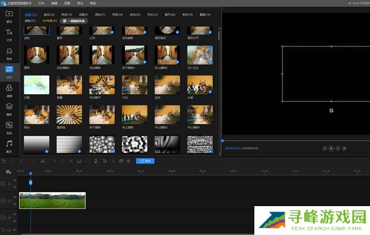This screenshot has height=235, width=370.
Task: Select the 闪现 transition thumbnail
Action: [x=36, y=85]
